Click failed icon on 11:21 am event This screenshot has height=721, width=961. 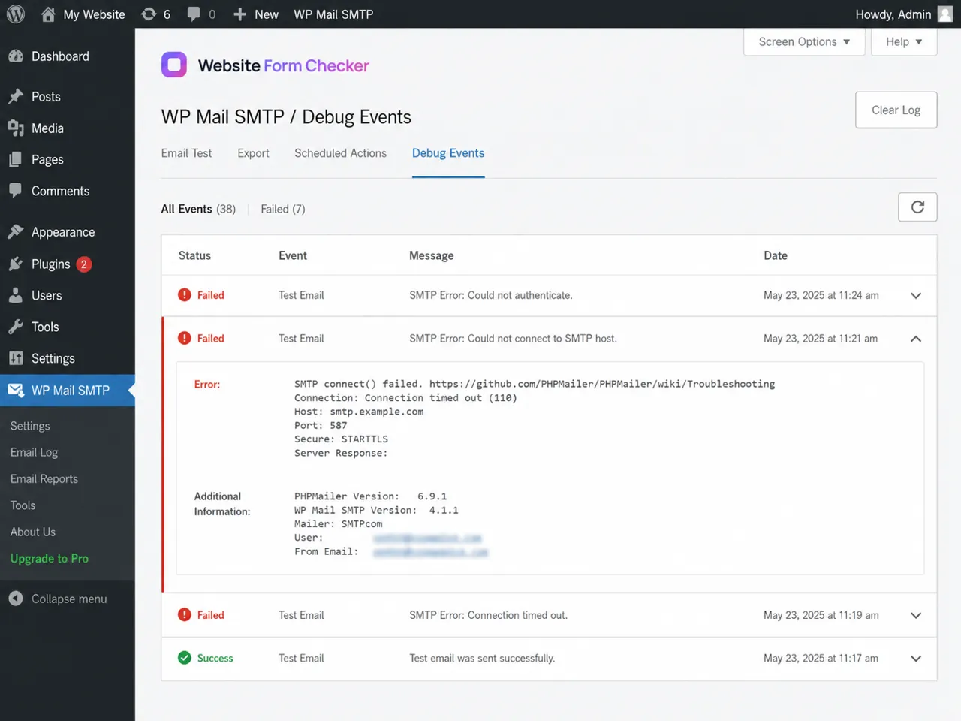(x=185, y=339)
